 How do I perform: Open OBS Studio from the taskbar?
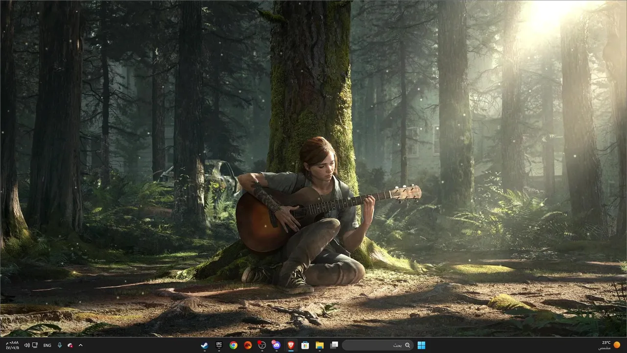tap(262, 345)
